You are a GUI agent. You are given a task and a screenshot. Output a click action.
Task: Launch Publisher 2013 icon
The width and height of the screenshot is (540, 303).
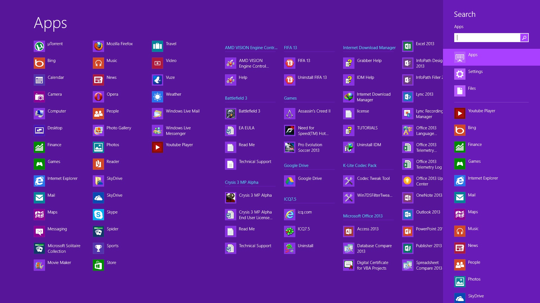click(408, 248)
